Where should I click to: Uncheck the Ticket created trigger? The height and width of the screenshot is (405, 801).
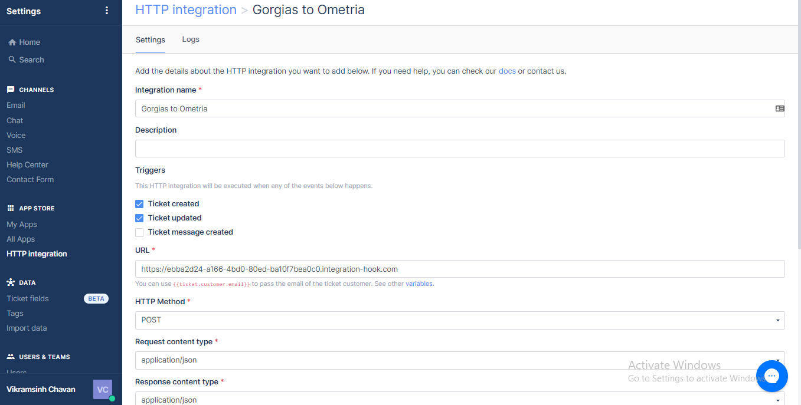[139, 204]
